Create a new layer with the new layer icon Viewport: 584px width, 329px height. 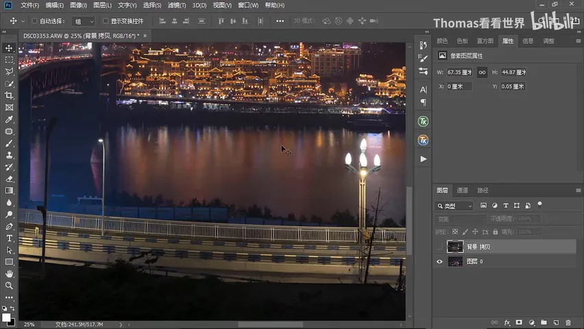coord(556,322)
